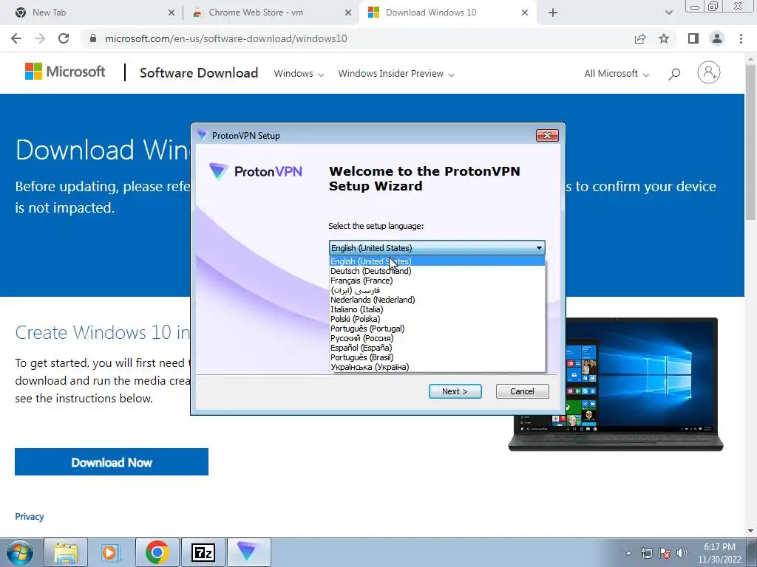757x567 pixels.
Task: Pick Русский (Россия) language
Action: tap(437, 338)
